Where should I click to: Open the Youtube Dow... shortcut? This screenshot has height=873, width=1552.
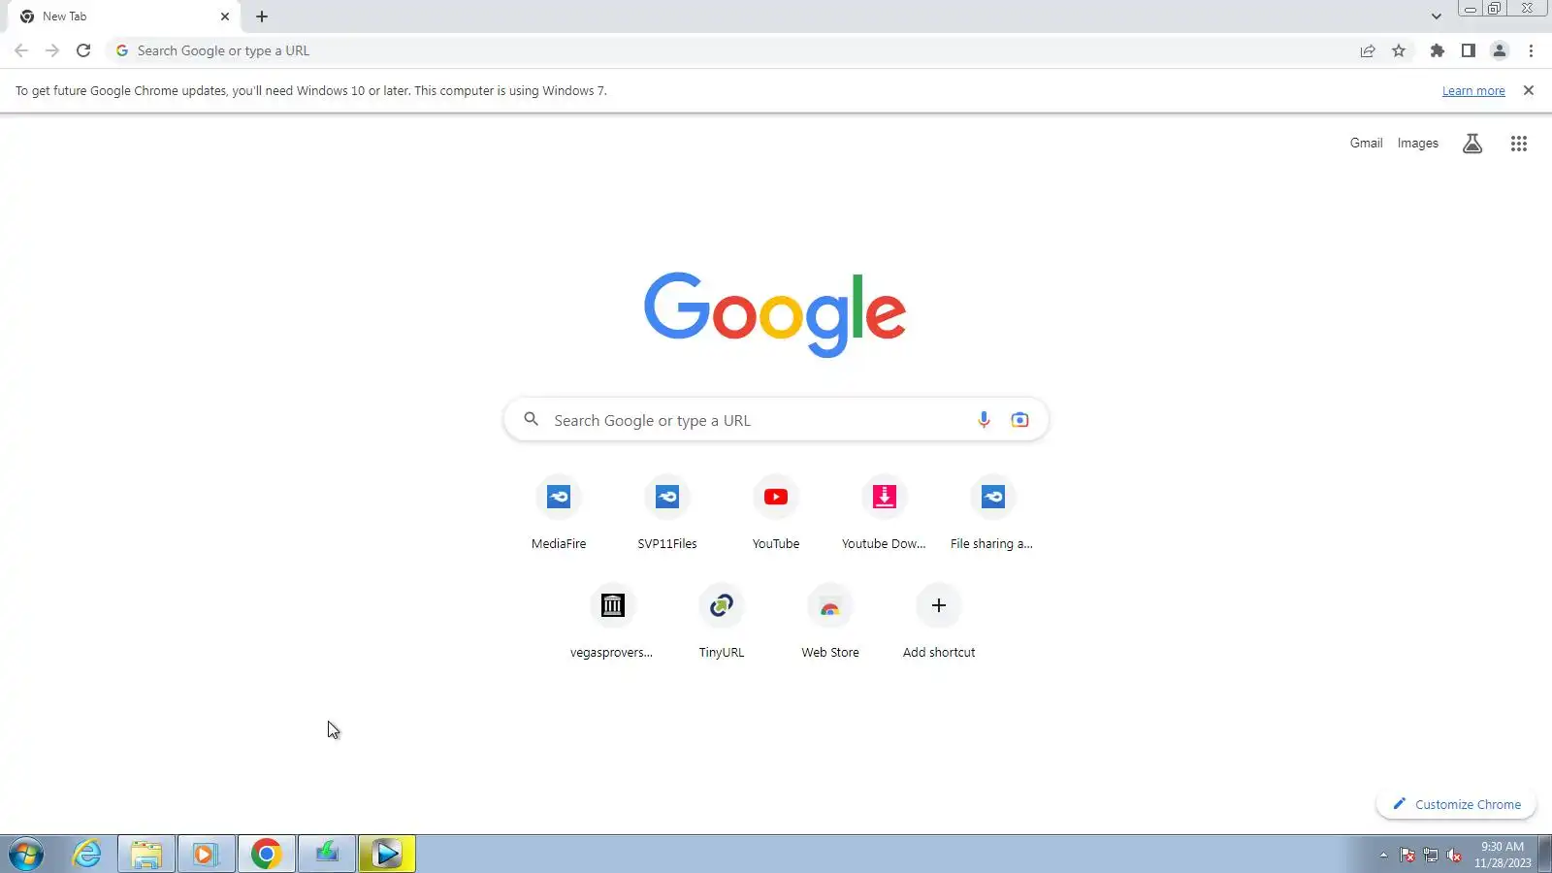point(885,514)
